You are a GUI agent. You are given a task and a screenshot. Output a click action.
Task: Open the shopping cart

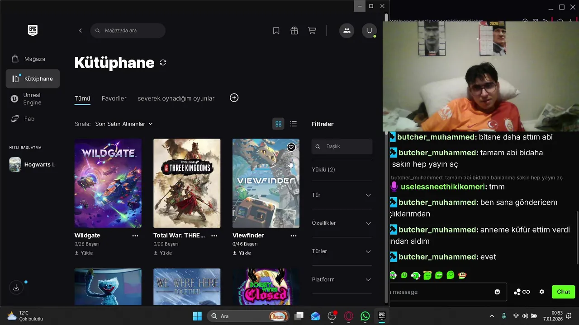[312, 31]
